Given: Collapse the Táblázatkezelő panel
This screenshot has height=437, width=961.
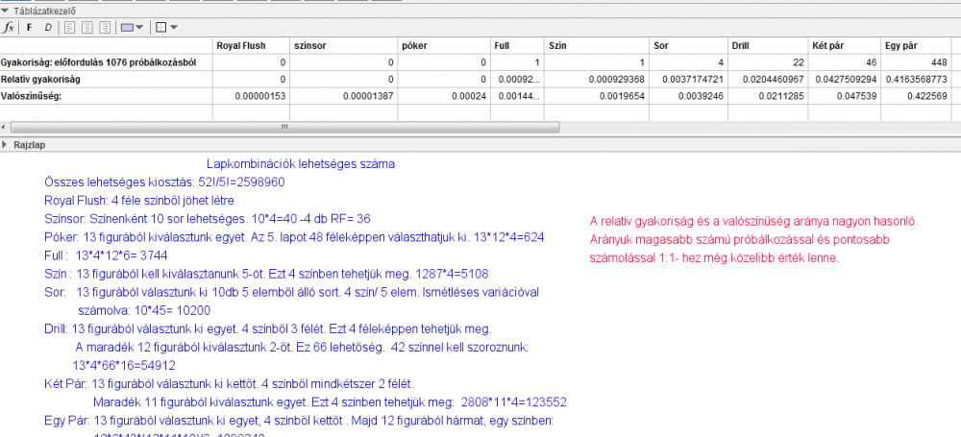Looking at the screenshot, I should tap(6, 11).
